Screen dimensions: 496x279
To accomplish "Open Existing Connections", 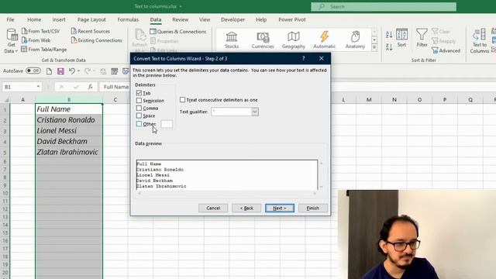I will click(96, 40).
